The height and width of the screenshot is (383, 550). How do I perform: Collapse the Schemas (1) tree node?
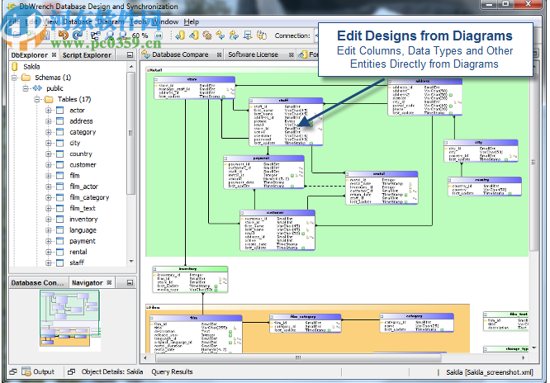point(16,78)
